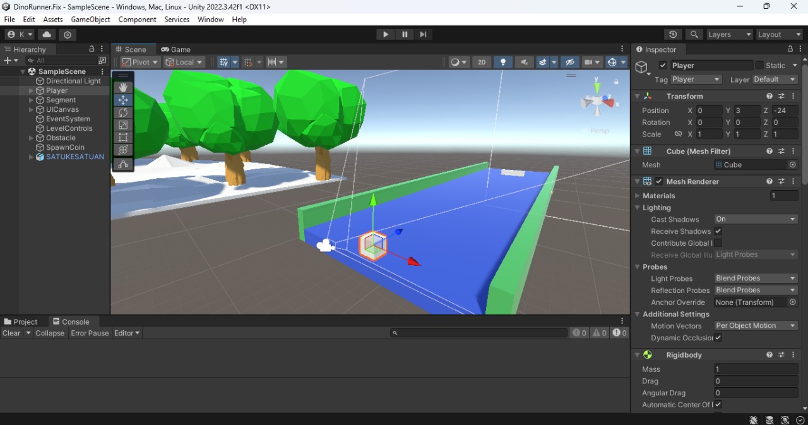Image resolution: width=808 pixels, height=425 pixels.
Task: Open Pivot handle position dropdown
Action: pos(140,62)
